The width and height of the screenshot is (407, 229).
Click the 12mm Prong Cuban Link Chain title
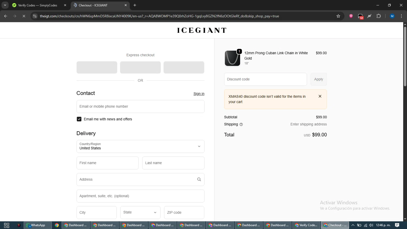pos(276,56)
